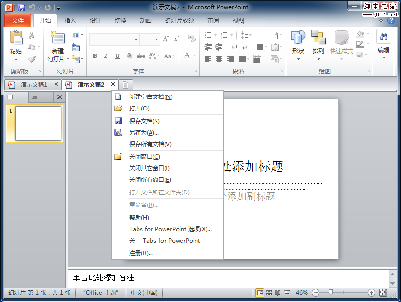Switch to Insert ribbon tab
The image size is (401, 302).
pos(70,21)
